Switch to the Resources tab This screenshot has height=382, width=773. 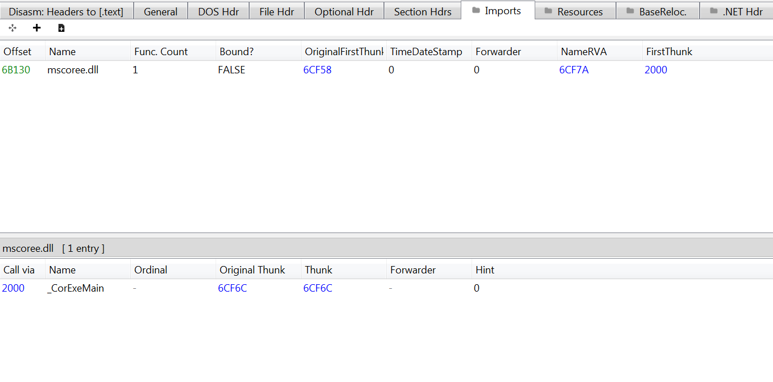pos(575,11)
